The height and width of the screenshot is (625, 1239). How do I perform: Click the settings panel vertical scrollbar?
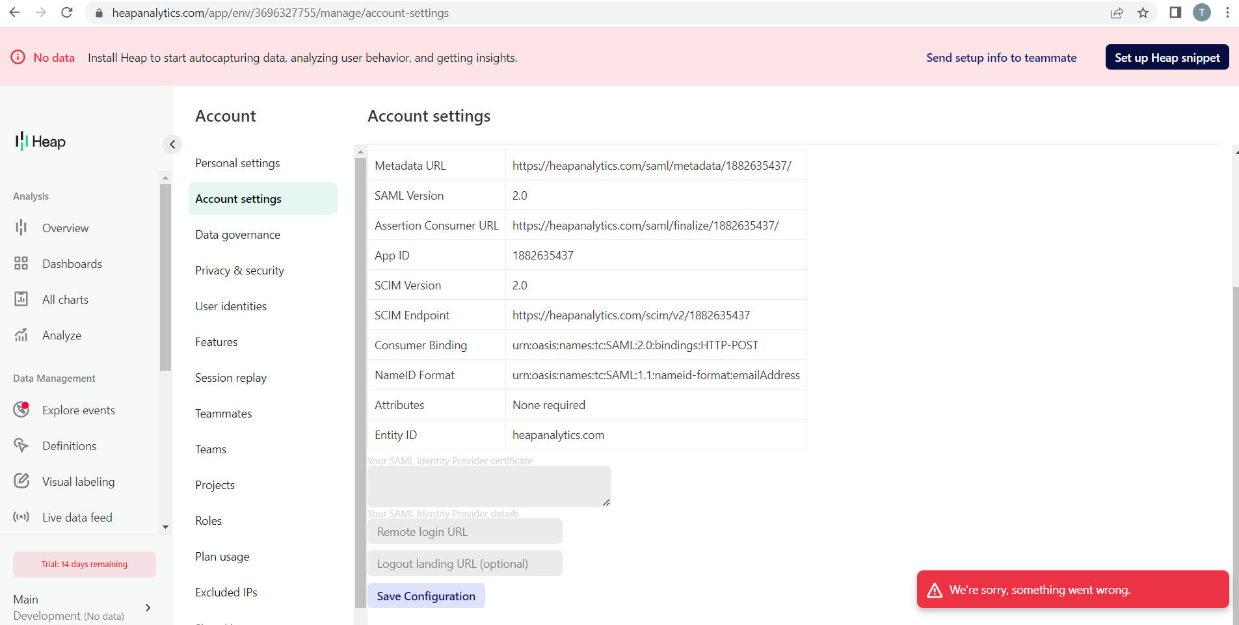coord(360,382)
